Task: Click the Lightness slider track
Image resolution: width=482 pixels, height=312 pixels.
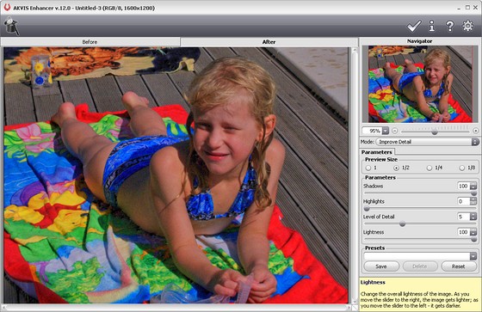Action: [420, 239]
